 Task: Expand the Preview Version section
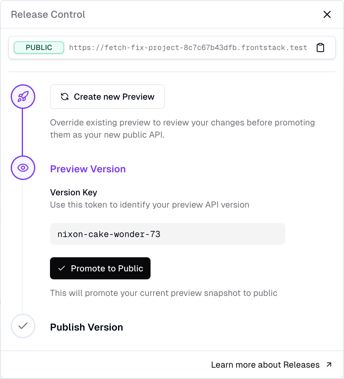pyautogui.click(x=88, y=169)
